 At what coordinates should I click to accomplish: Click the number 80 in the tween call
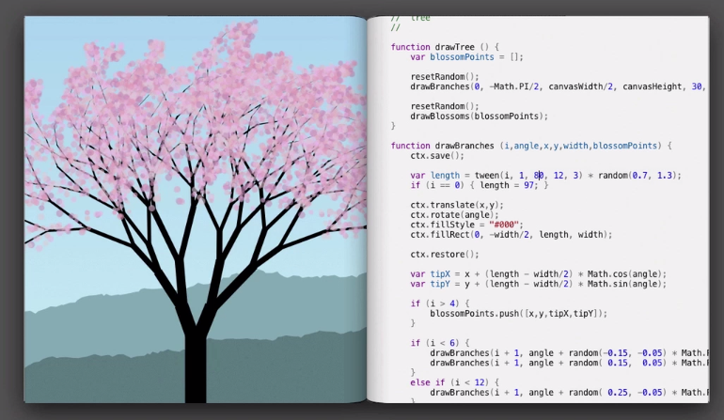539,176
